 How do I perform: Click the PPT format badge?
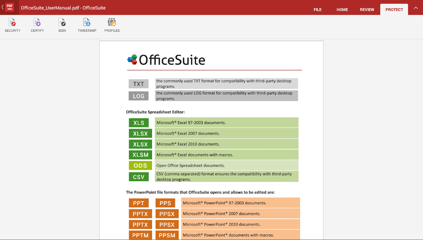139,203
